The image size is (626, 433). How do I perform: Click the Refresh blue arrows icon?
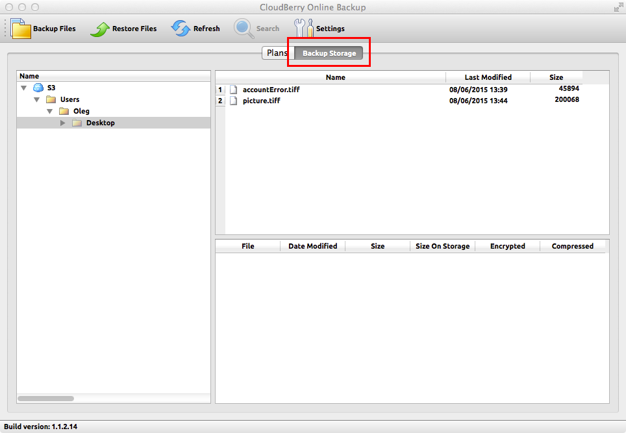coord(181,29)
